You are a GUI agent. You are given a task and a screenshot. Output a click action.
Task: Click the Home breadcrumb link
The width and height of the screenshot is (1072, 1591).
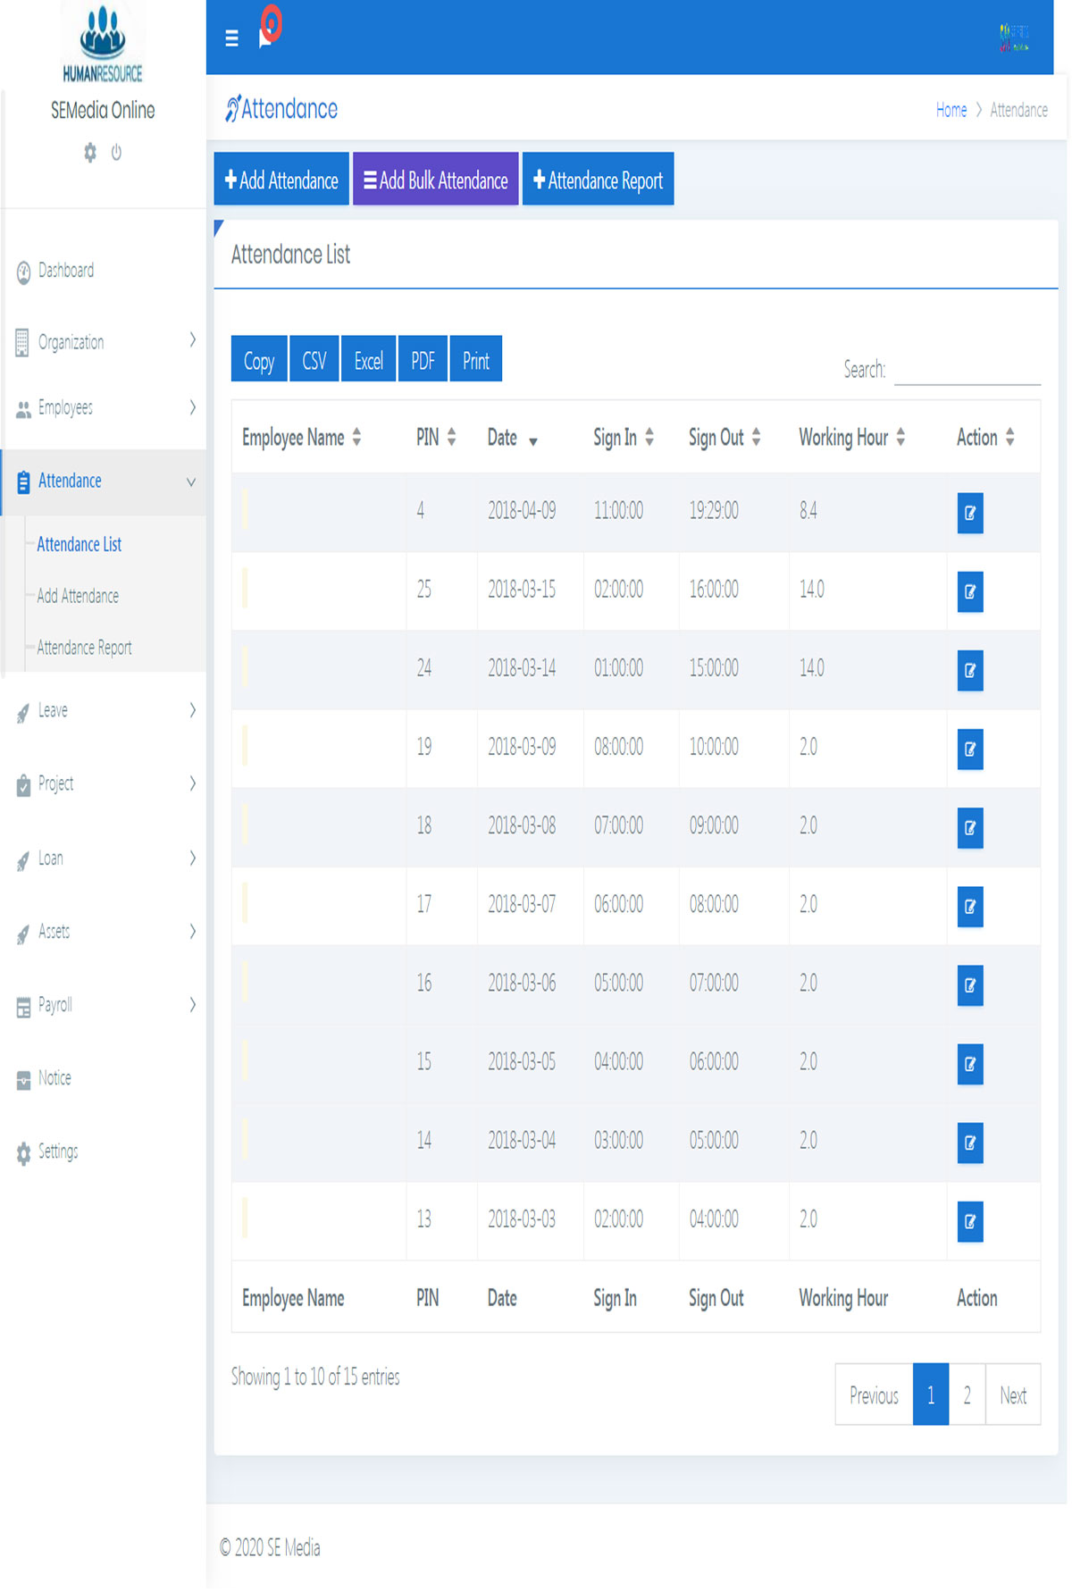click(x=951, y=110)
